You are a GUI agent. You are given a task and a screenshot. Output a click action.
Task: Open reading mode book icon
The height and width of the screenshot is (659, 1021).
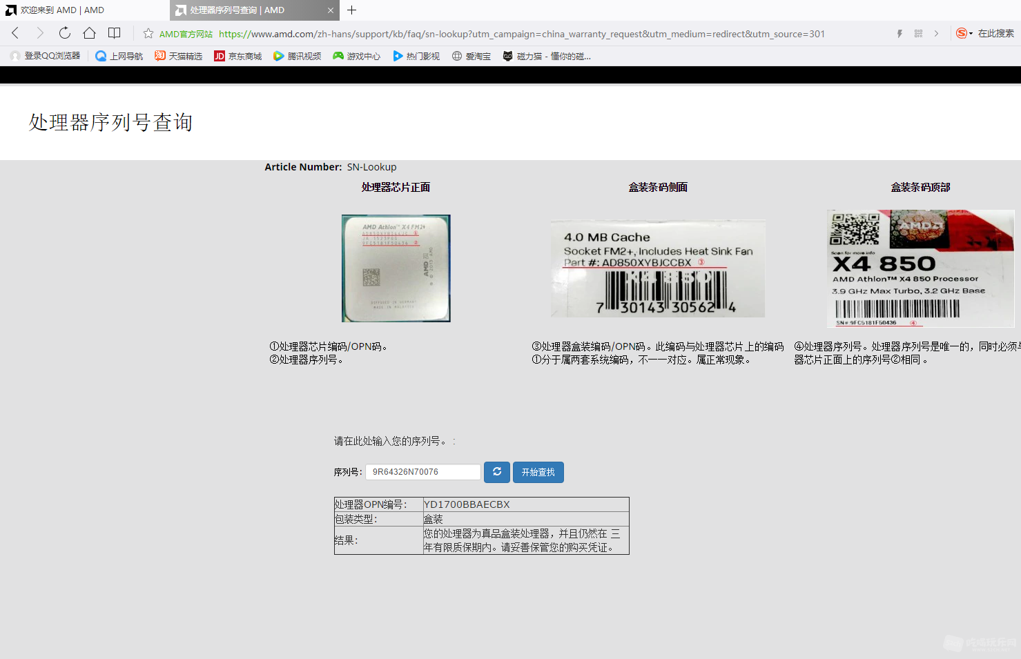pyautogui.click(x=115, y=33)
